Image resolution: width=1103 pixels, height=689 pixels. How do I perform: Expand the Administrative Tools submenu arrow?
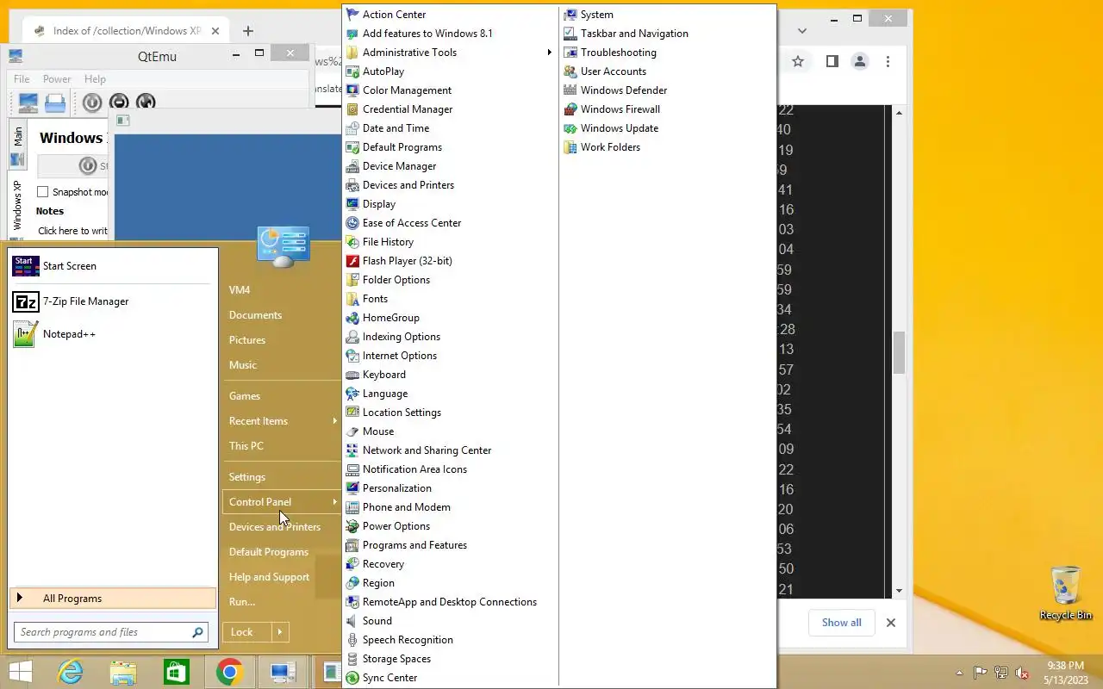(549, 53)
